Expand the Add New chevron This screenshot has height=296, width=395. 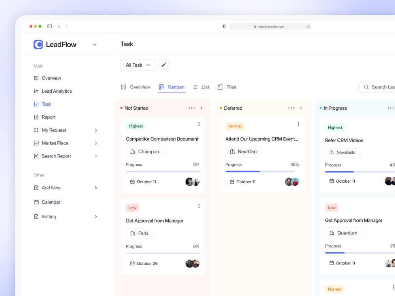[96, 188]
